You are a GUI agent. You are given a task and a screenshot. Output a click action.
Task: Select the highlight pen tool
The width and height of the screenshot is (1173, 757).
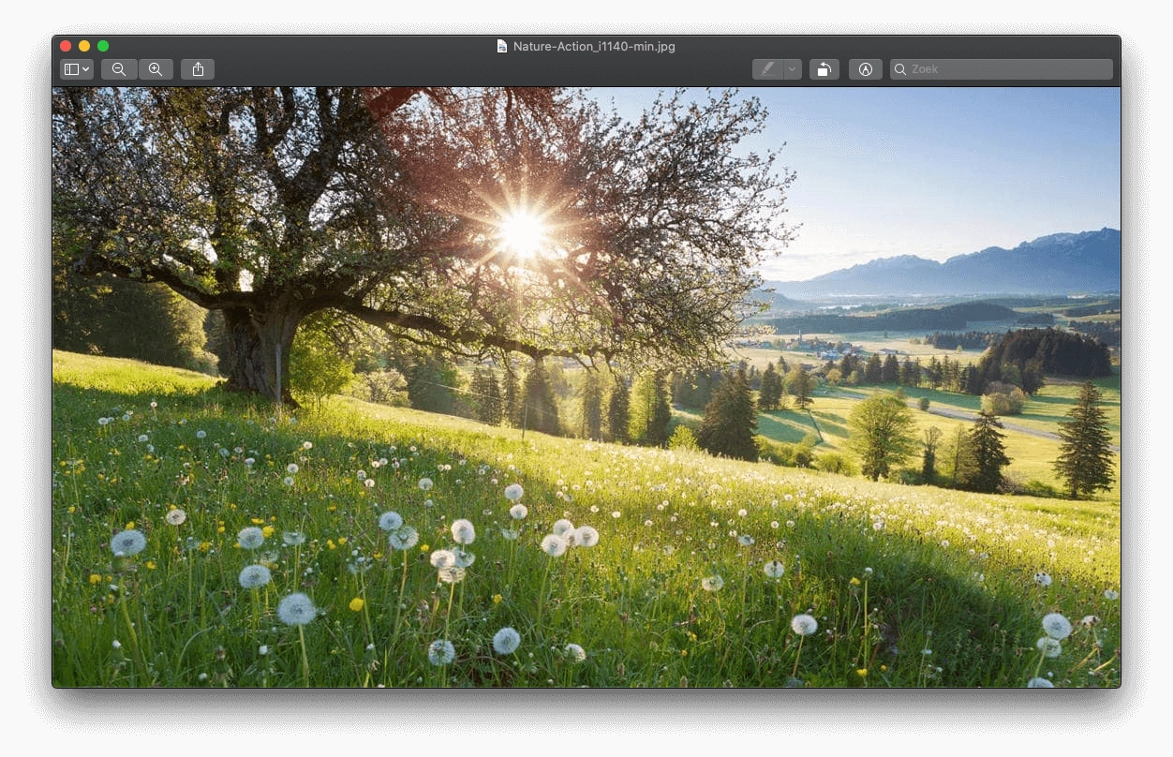pos(767,69)
